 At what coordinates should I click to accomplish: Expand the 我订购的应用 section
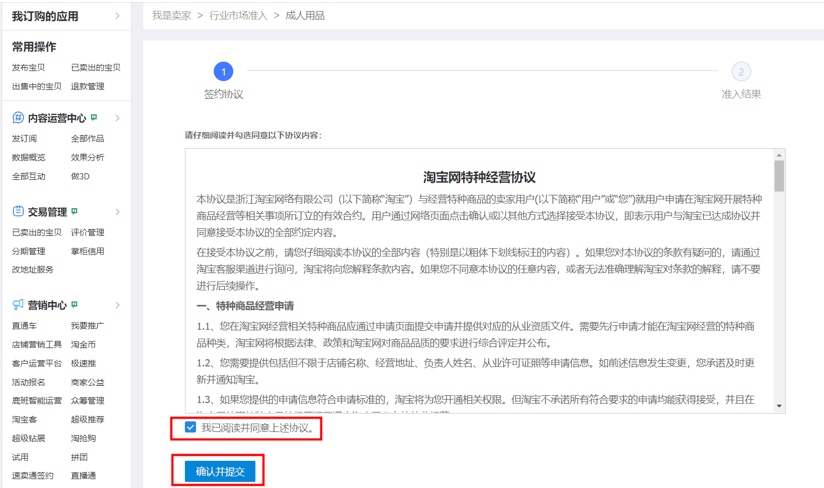click(x=117, y=16)
